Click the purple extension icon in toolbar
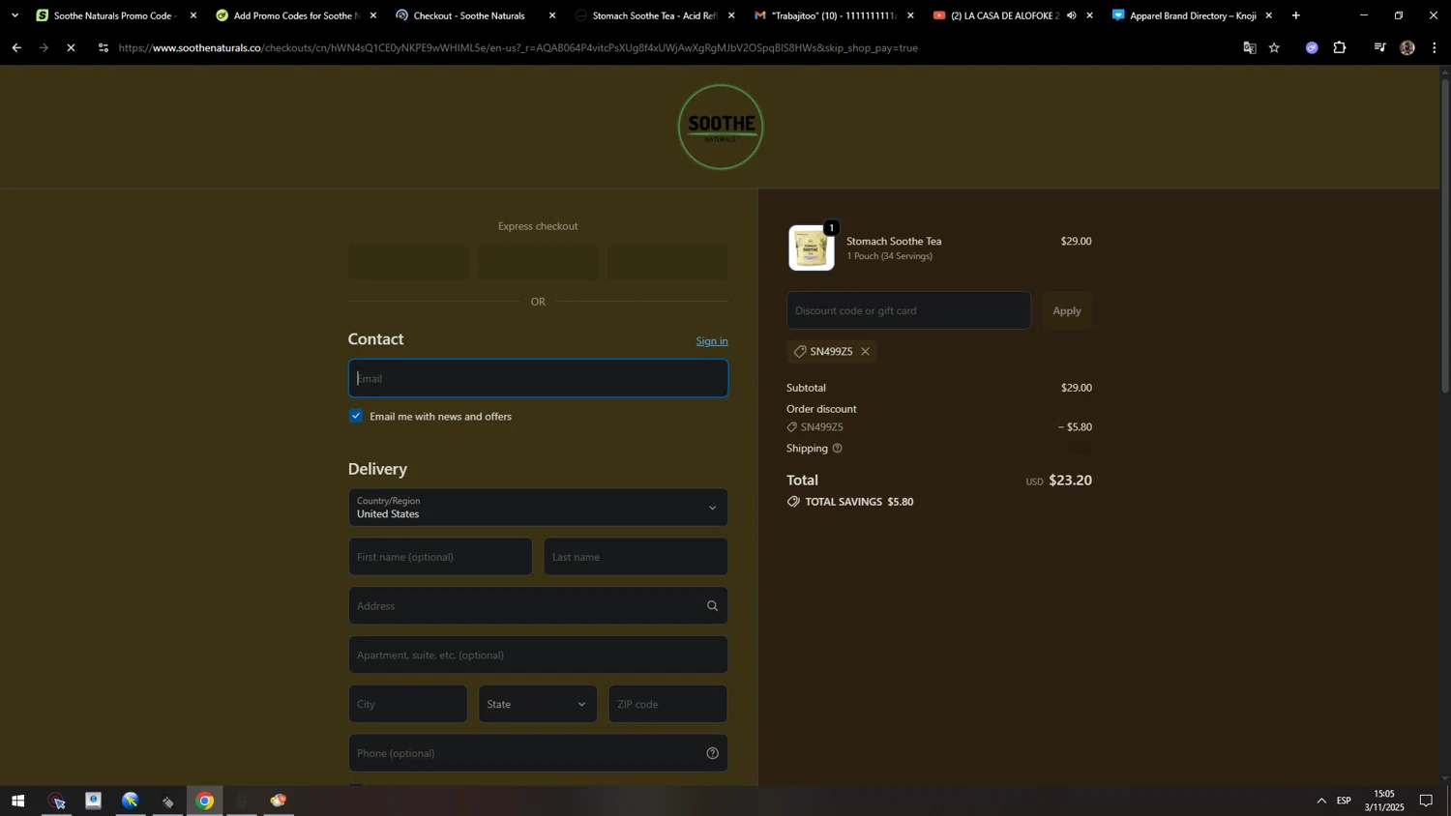The height and width of the screenshot is (816, 1451). [1312, 47]
